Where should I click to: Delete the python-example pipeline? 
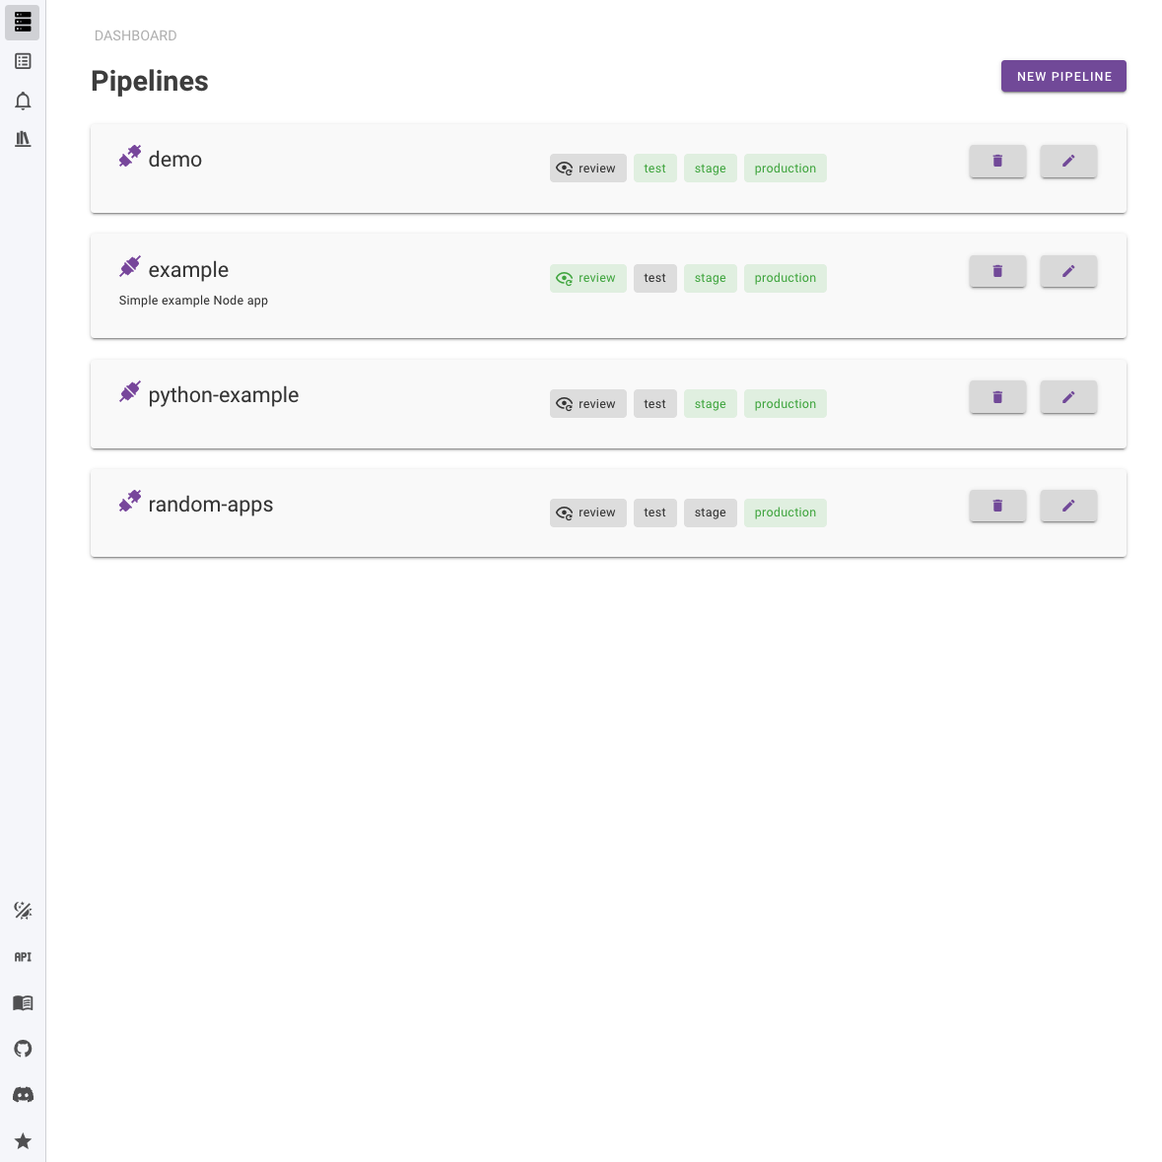tap(997, 397)
